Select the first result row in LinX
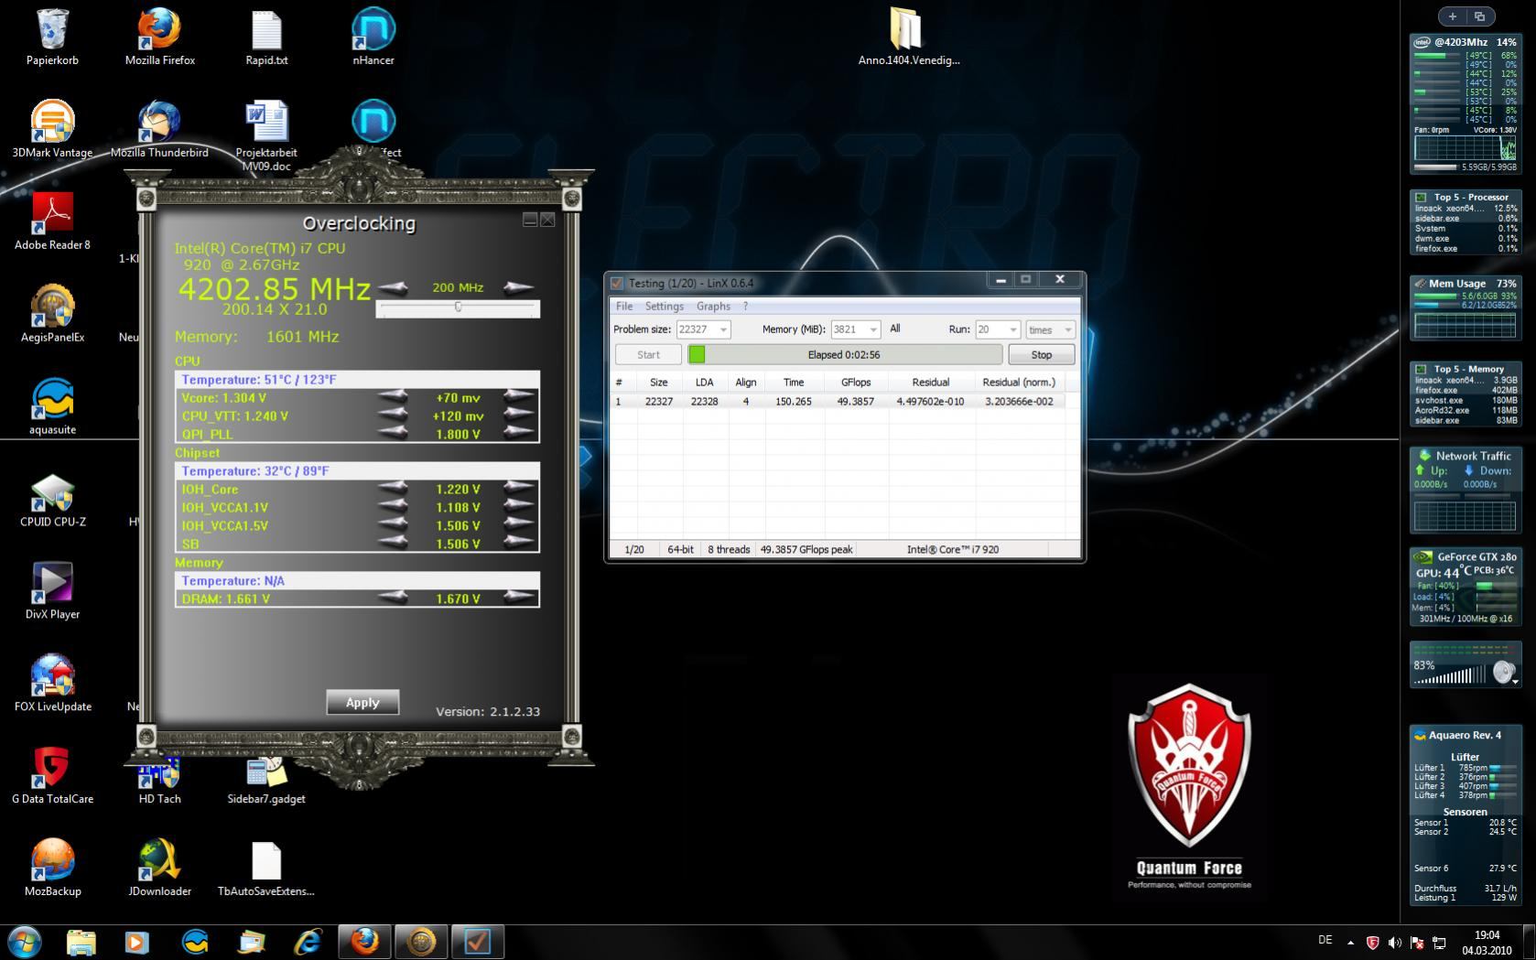The width and height of the screenshot is (1536, 960). coord(838,401)
